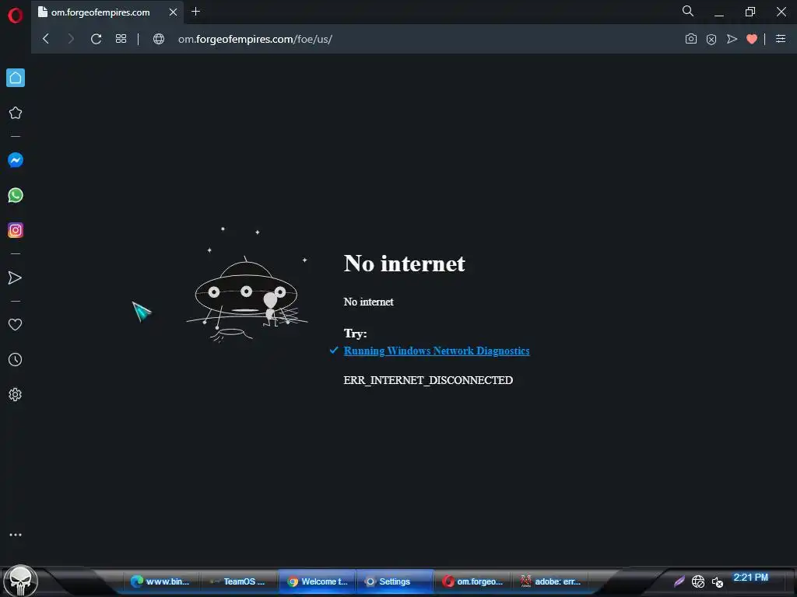Restore down the Opera window

(750, 12)
